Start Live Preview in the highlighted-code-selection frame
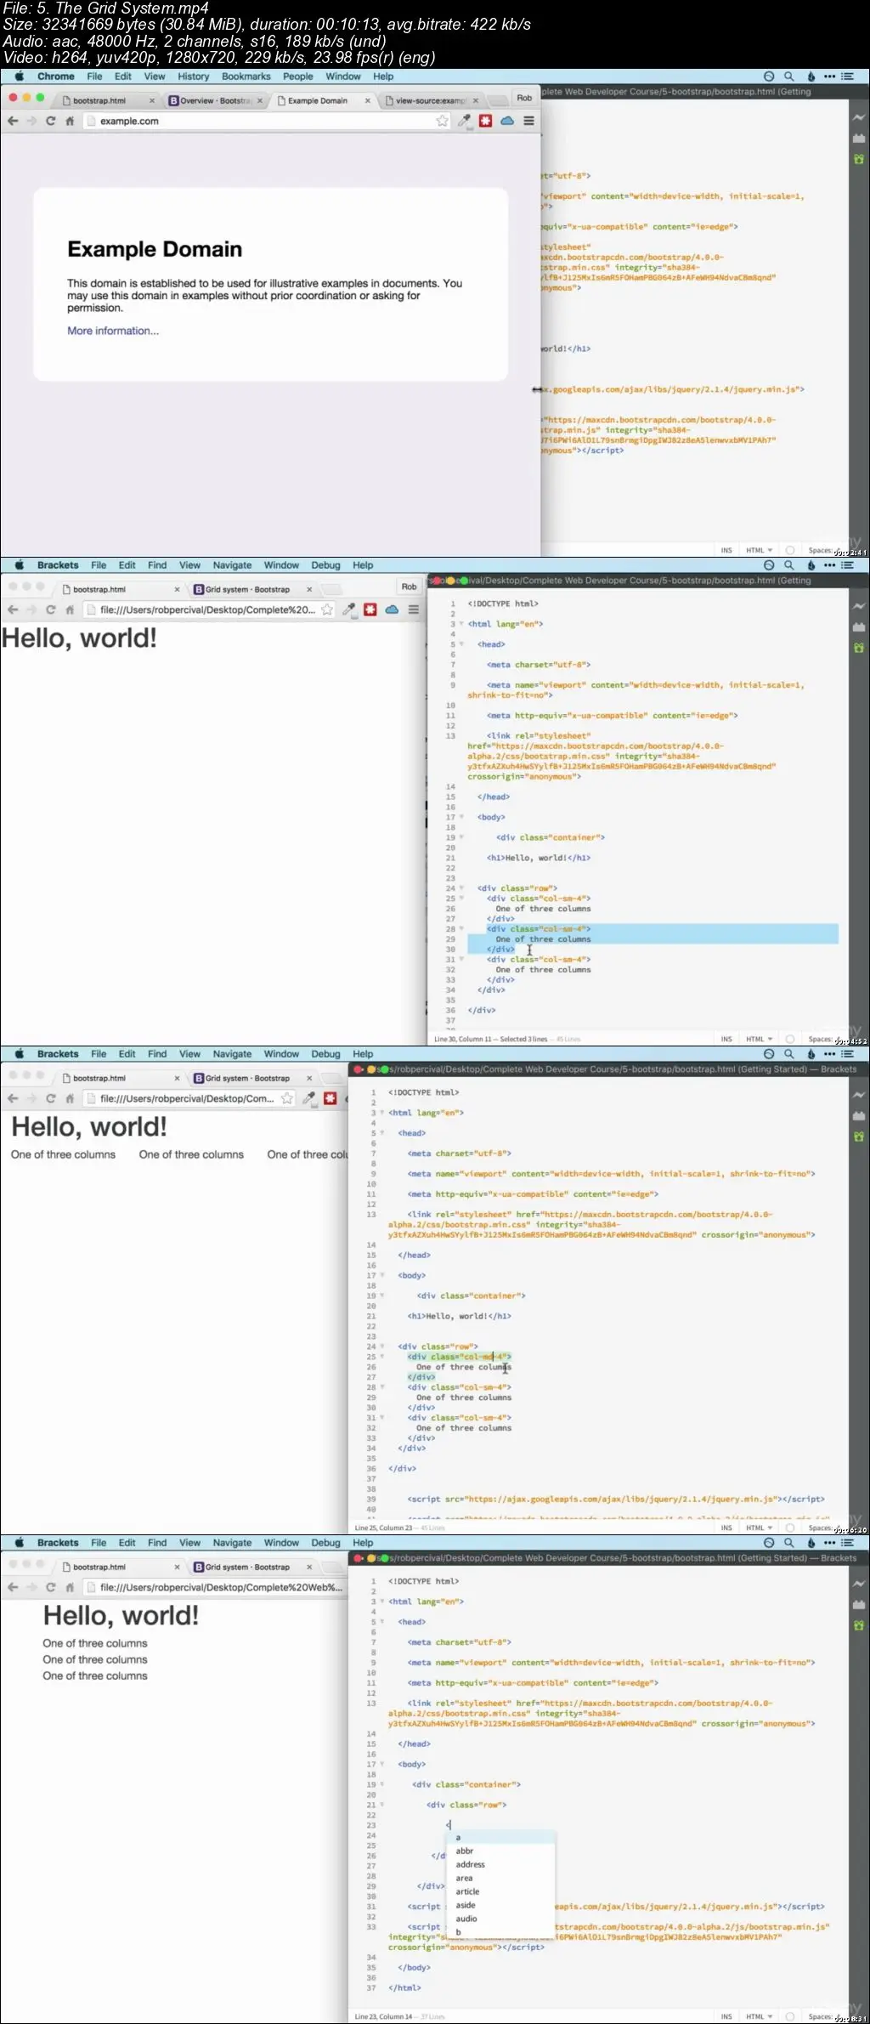 pyautogui.click(x=859, y=606)
